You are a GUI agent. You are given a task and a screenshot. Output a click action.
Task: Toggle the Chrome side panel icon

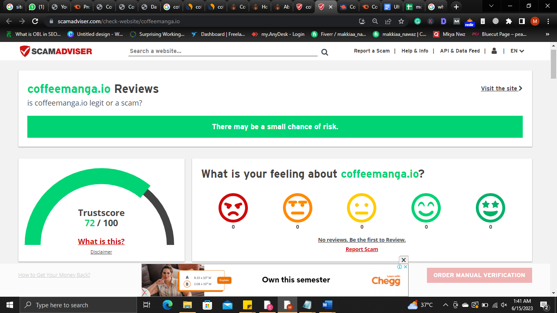pos(522,21)
